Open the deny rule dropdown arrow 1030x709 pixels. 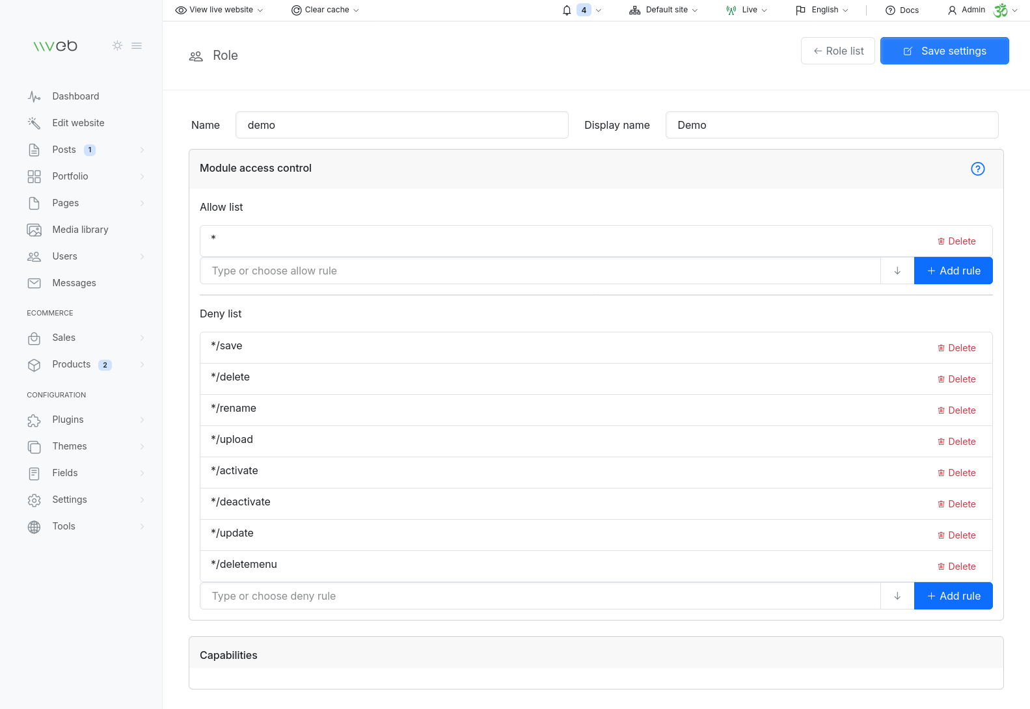click(x=897, y=596)
